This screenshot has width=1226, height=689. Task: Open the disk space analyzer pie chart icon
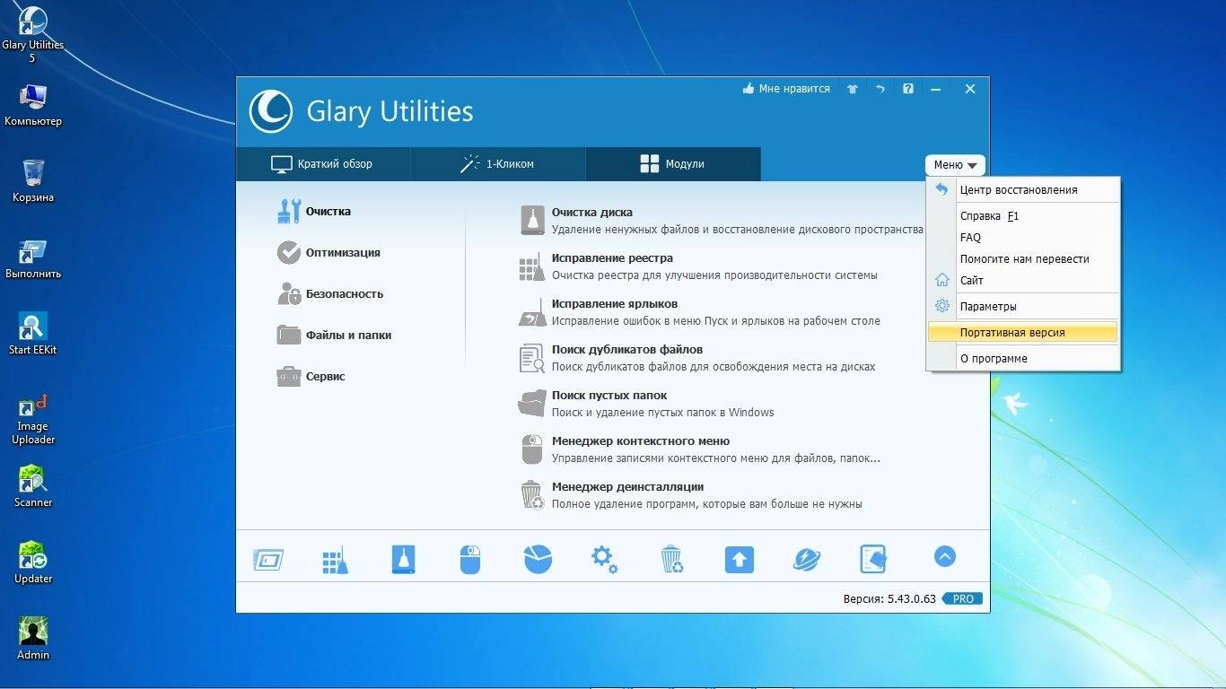(x=538, y=558)
